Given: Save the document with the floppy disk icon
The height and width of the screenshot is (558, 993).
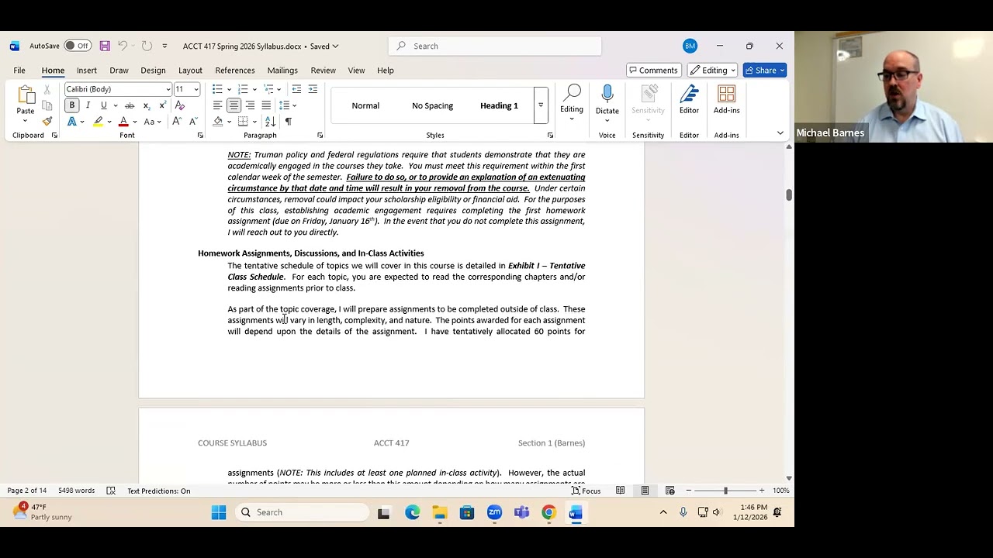Looking at the screenshot, I should pyautogui.click(x=105, y=46).
